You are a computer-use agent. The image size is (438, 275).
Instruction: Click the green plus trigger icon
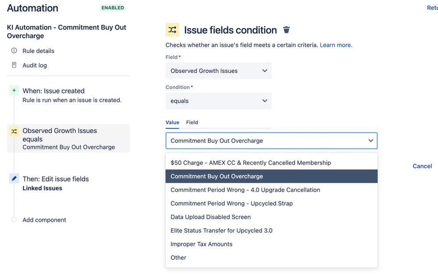[x=14, y=90]
